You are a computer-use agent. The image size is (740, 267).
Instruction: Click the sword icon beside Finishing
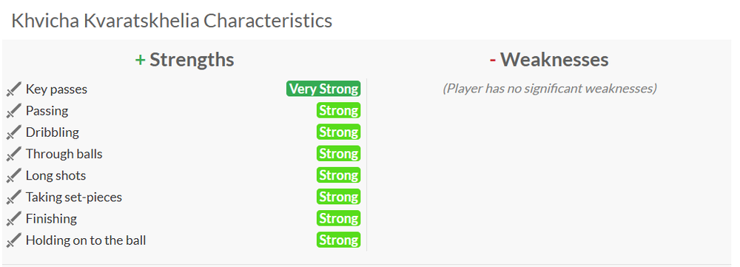[14, 219]
